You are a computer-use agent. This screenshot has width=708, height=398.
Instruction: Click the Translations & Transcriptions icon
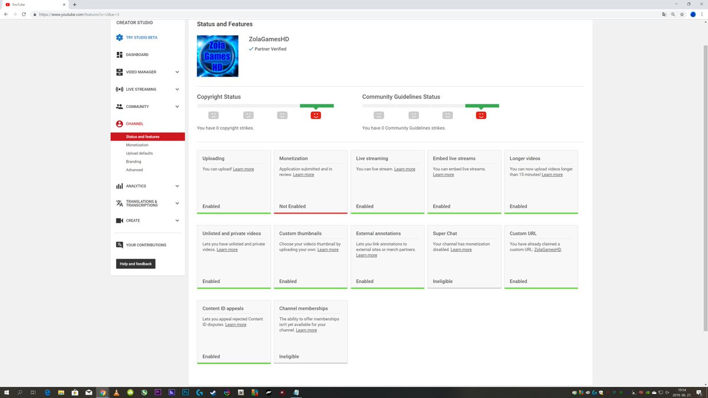pos(120,203)
